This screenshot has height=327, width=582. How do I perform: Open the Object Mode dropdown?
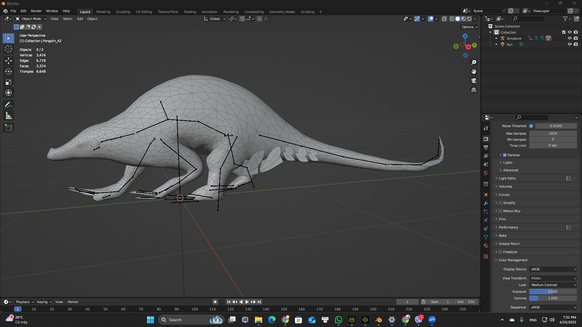[31, 19]
